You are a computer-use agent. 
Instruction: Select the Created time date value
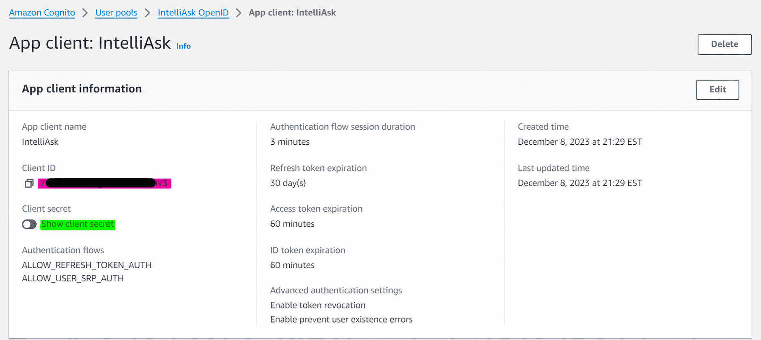tap(580, 142)
